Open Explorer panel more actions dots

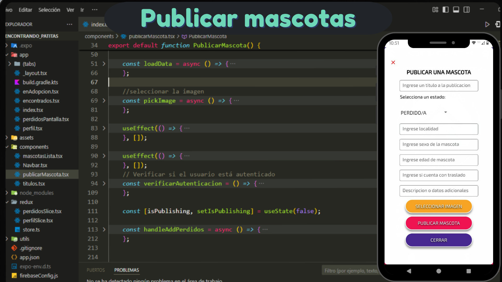pyautogui.click(x=69, y=24)
